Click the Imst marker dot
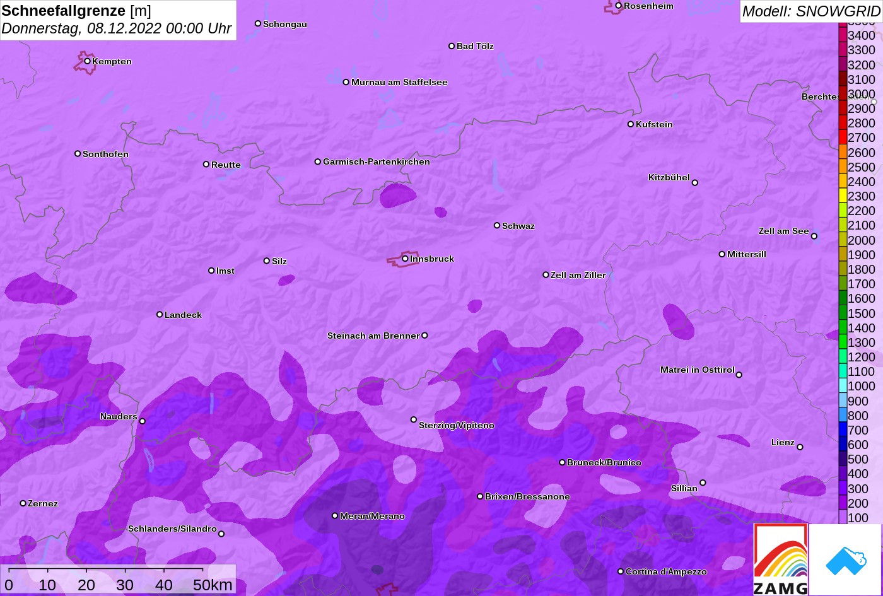The image size is (883, 596). 211,271
